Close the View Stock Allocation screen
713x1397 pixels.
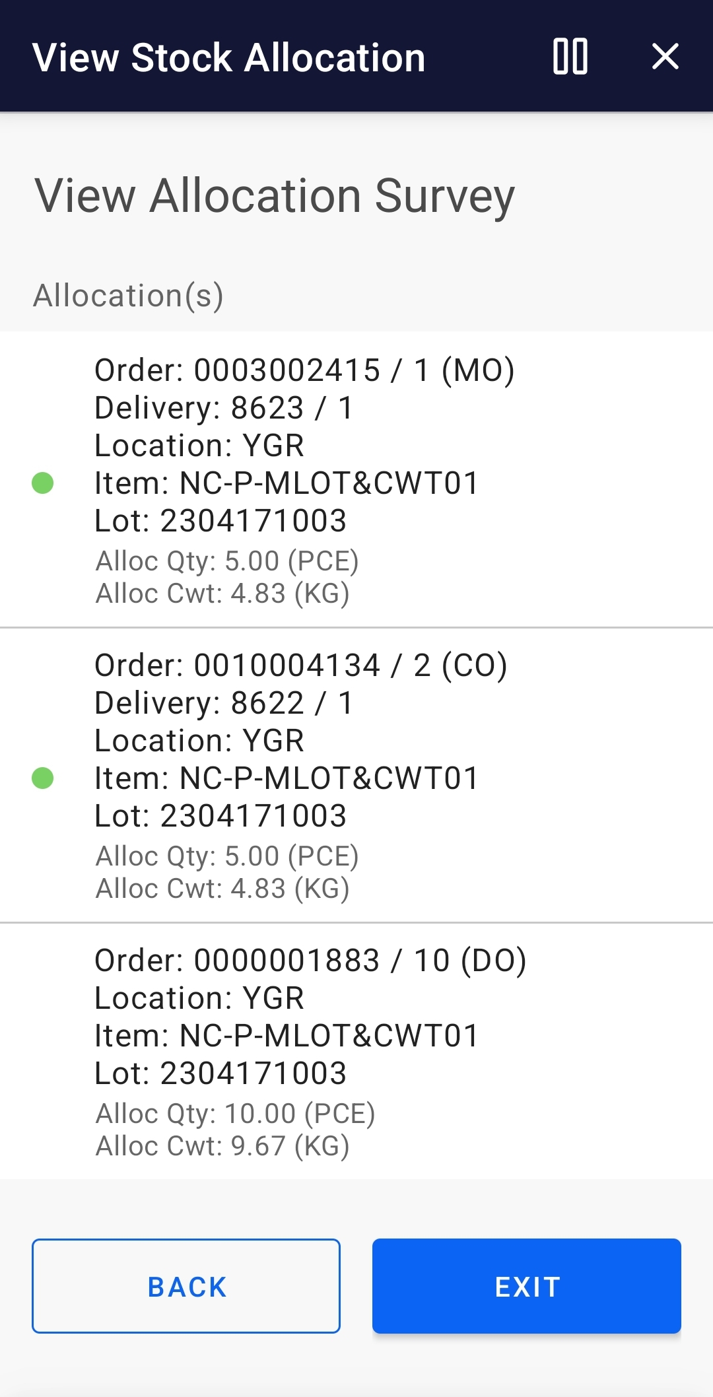tap(665, 57)
